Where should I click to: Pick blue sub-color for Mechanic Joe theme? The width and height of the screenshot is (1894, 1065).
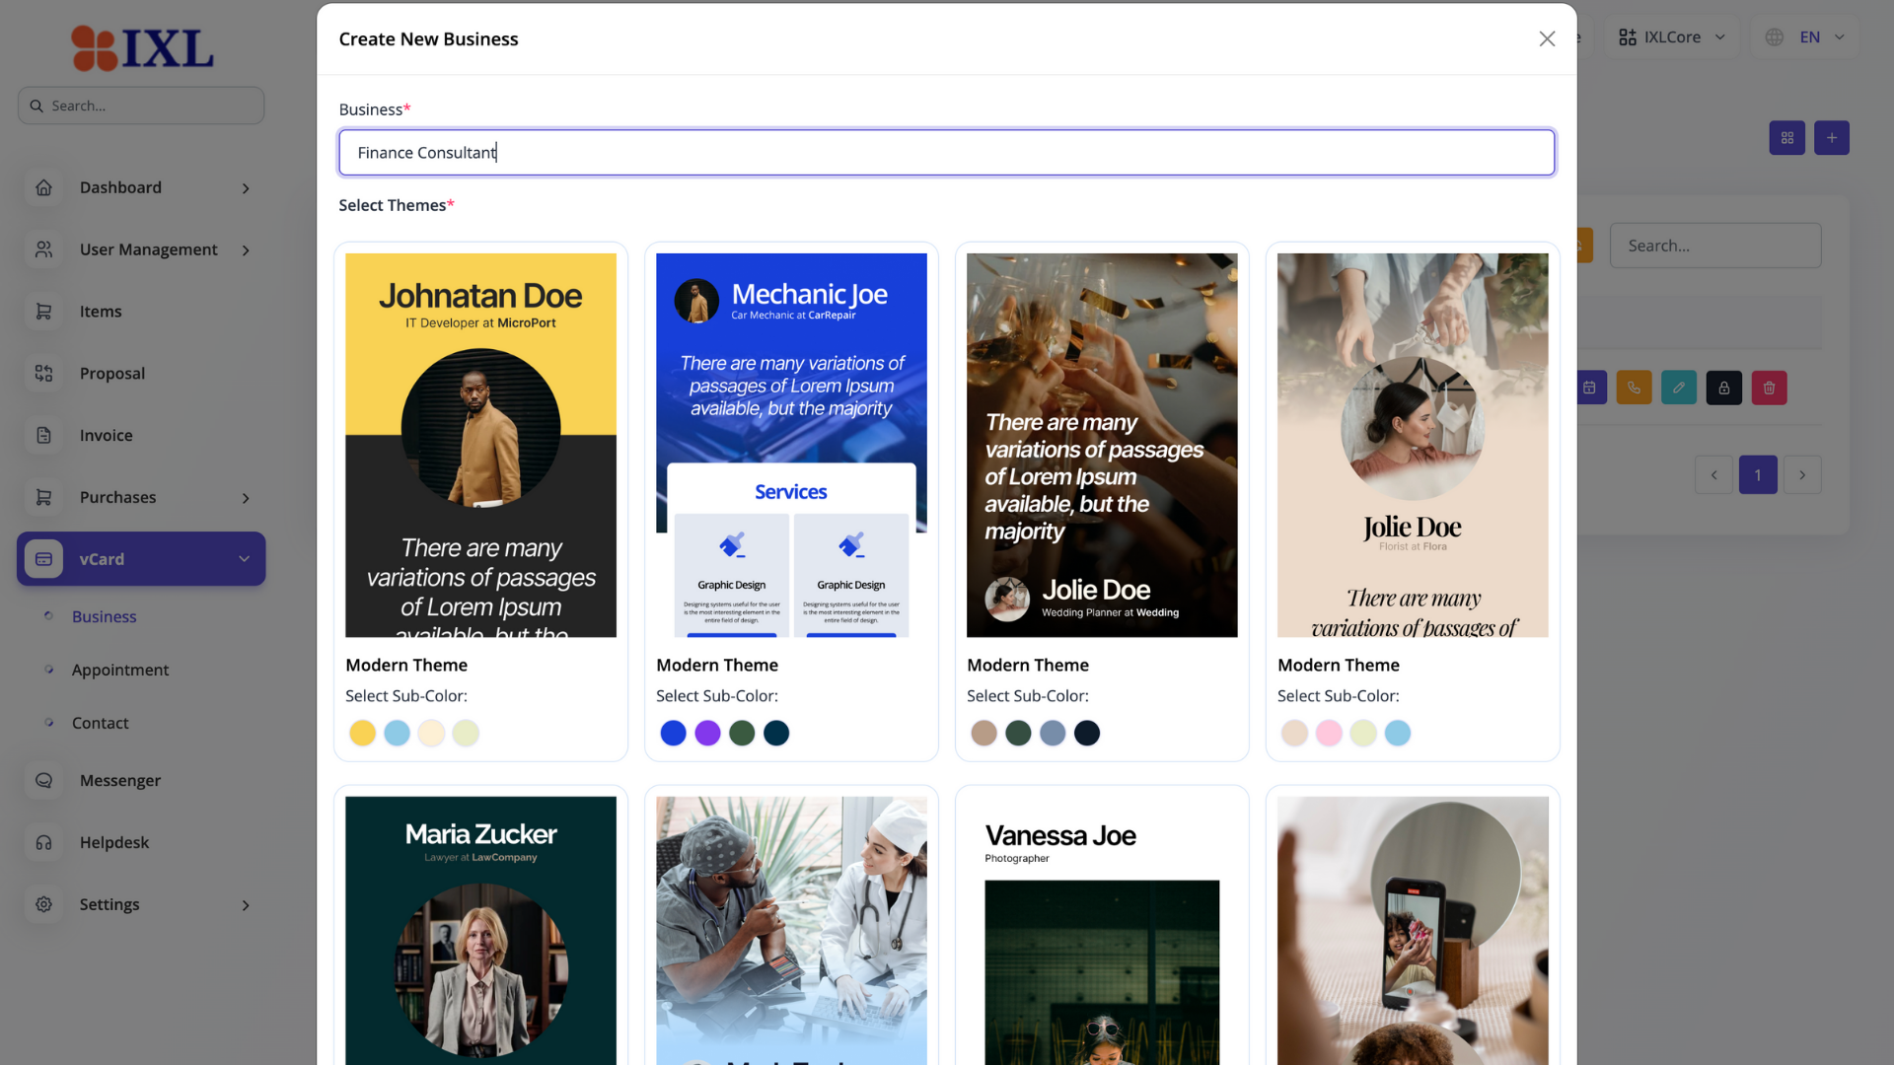(673, 733)
